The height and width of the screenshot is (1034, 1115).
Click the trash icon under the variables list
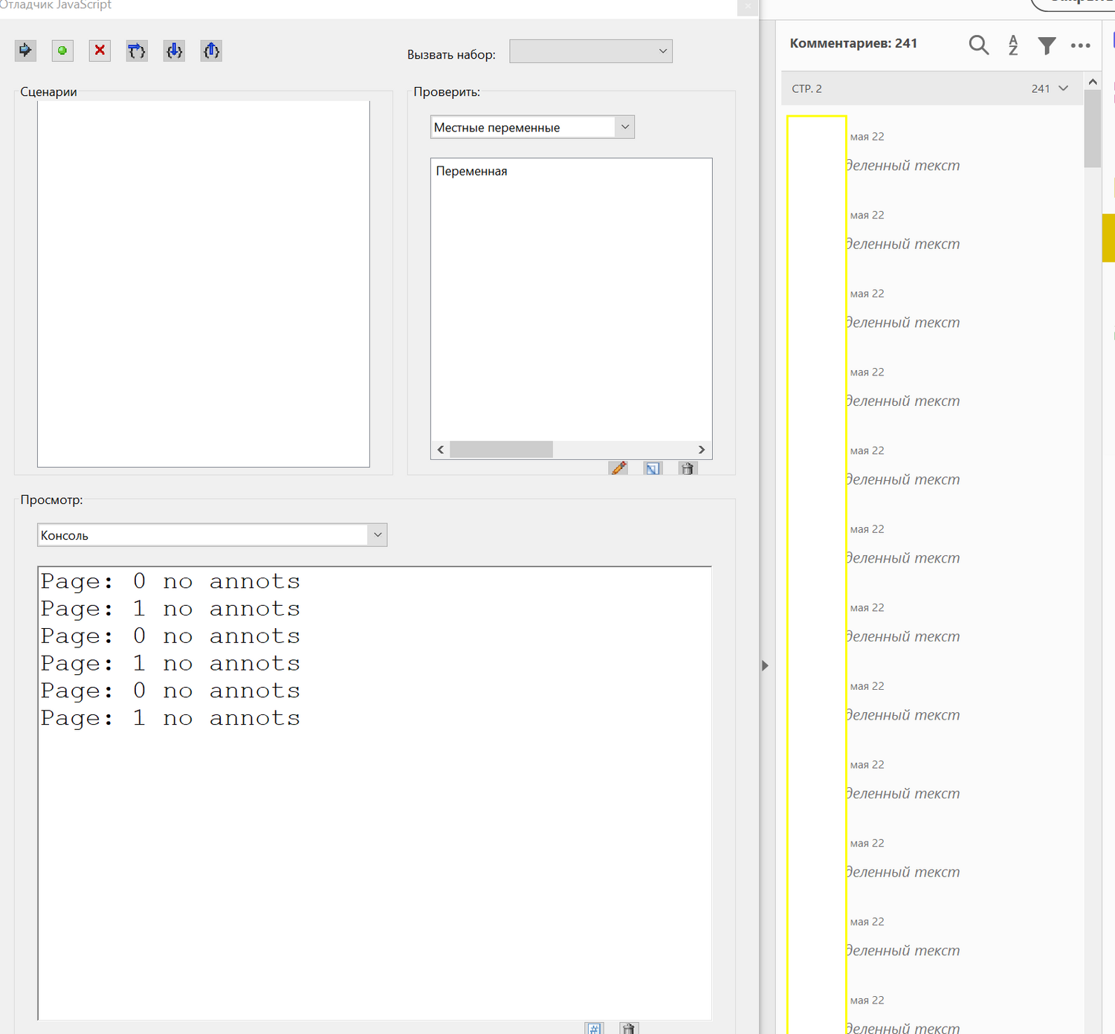pyautogui.click(x=688, y=468)
